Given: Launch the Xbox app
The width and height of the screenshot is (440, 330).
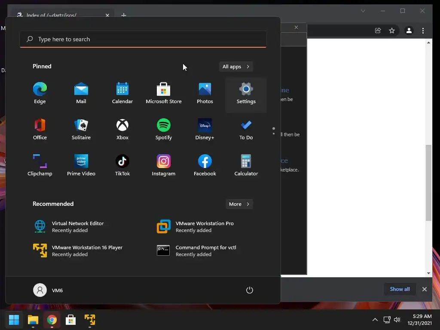Looking at the screenshot, I should pos(122,130).
